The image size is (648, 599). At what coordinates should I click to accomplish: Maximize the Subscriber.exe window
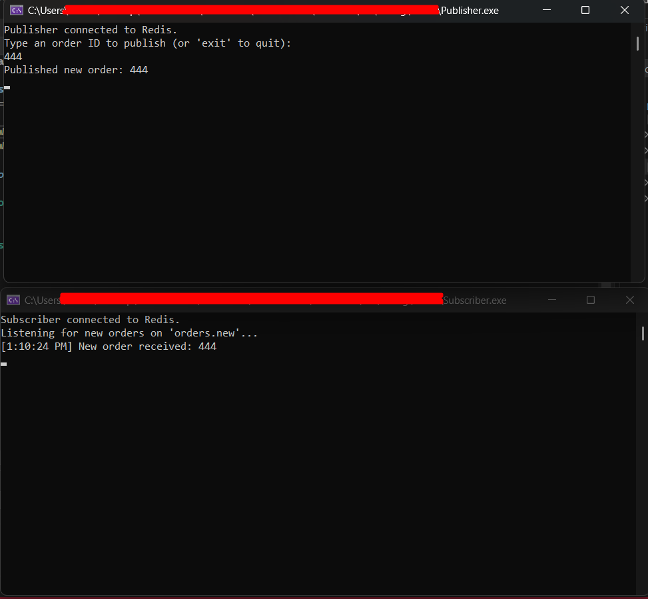591,300
